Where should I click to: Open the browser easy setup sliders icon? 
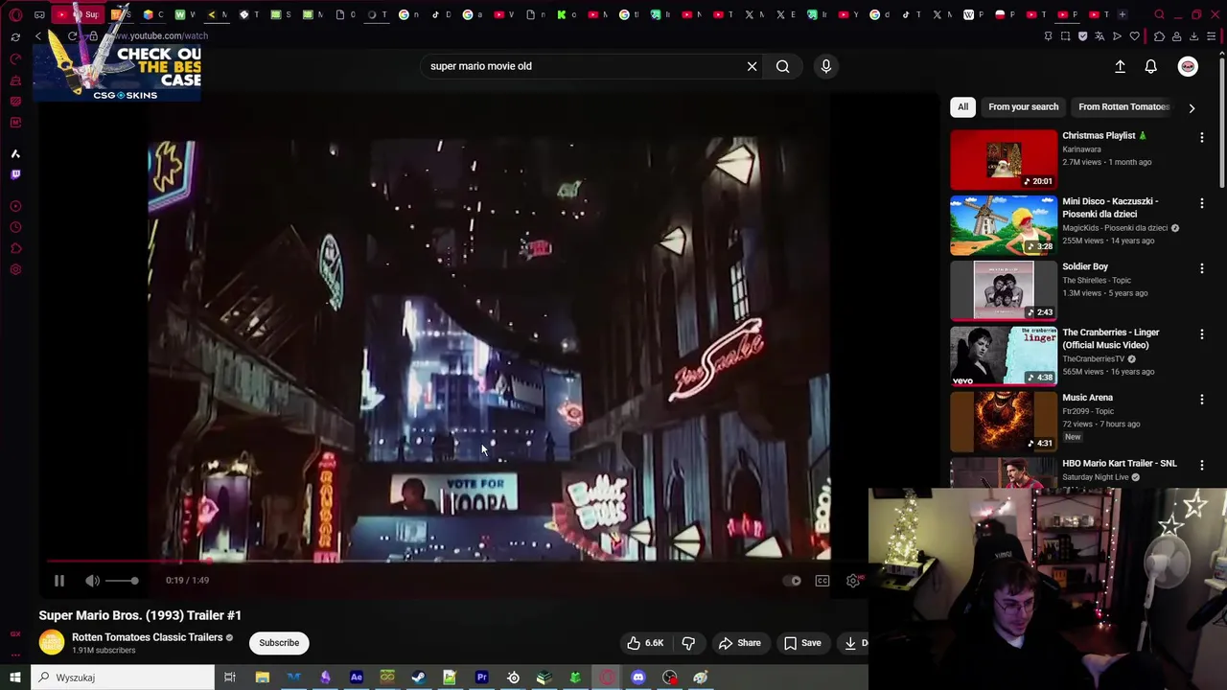(1212, 36)
